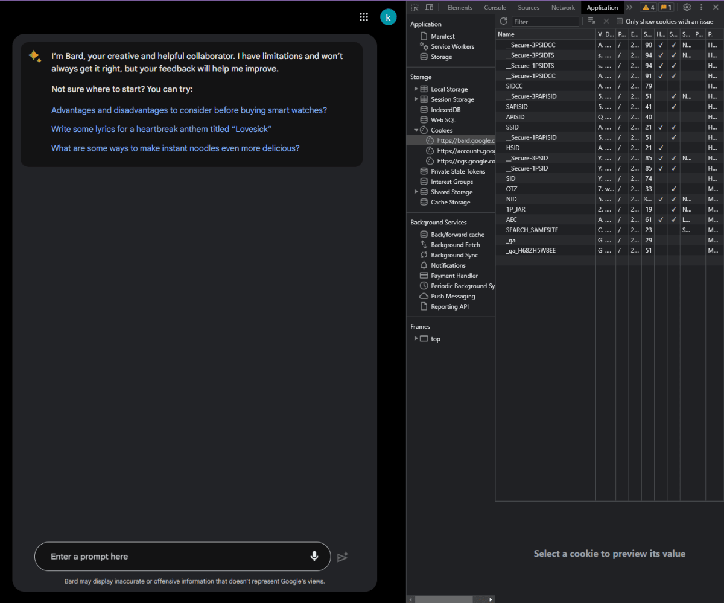Expand the Shared Storage tree node
Image resolution: width=724 pixels, height=603 pixels.
416,192
